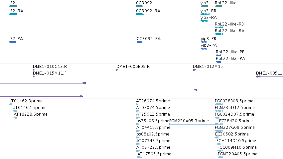The image size is (283, 159).
Task: Select the AT25612.5prime EST label
Action: pos(153,114)
